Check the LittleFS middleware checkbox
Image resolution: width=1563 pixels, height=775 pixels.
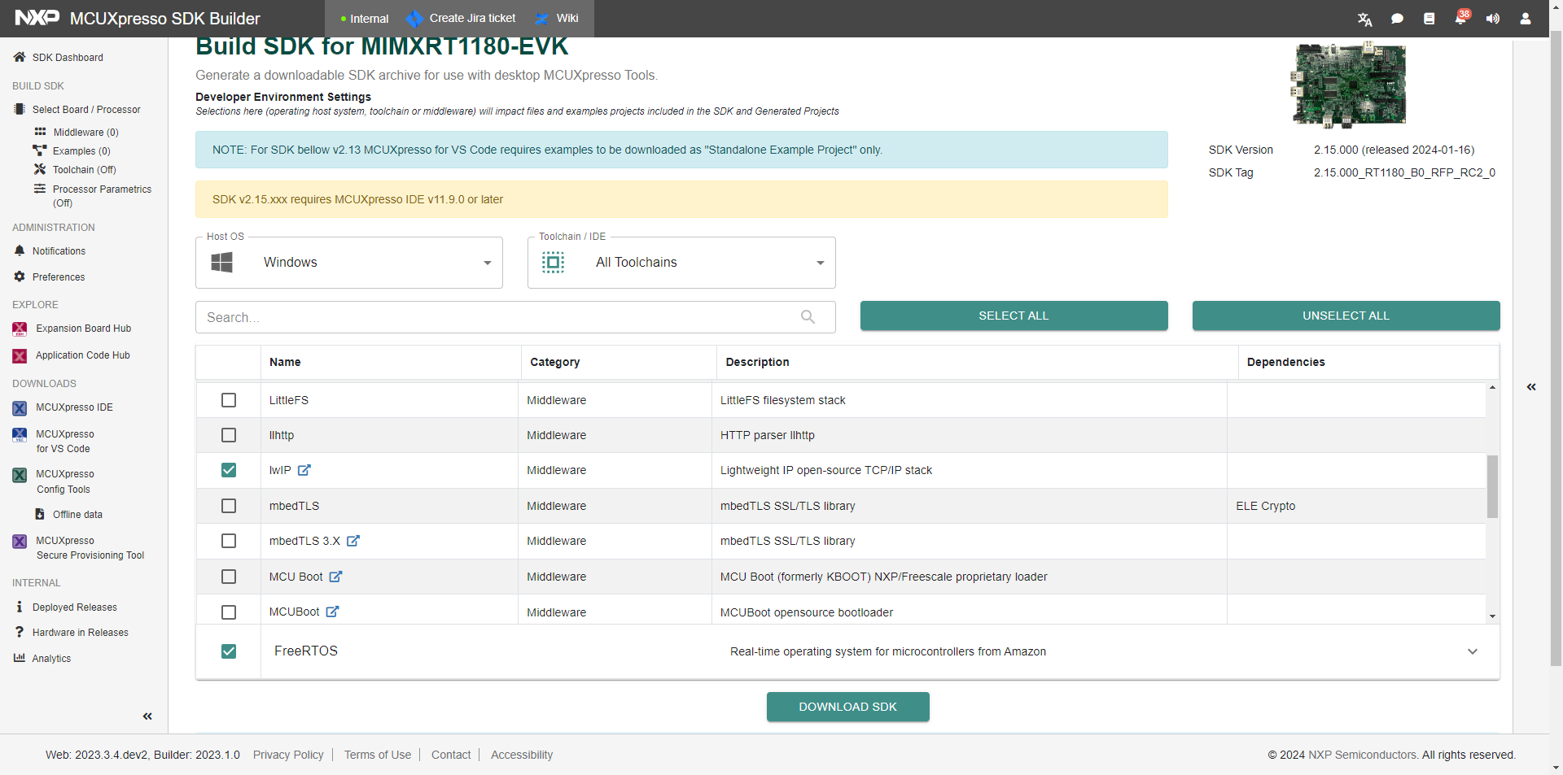pos(229,400)
